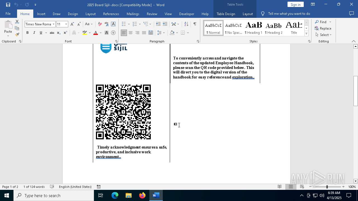The height and width of the screenshot is (201, 358).
Task: Sort the selected text alphabetically
Action: [186, 24]
